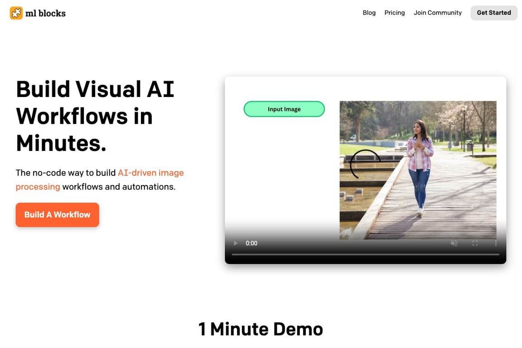The height and width of the screenshot is (348, 522).
Task: Click the ml blocks brand name text
Action: coord(45,13)
